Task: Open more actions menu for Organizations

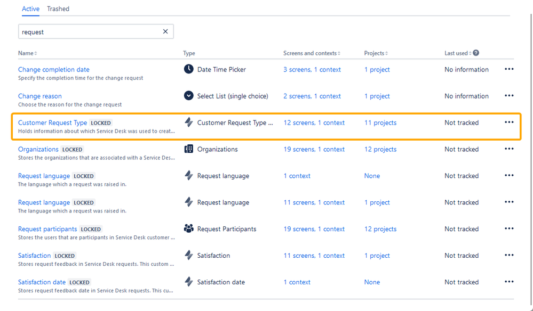Action: (509, 149)
